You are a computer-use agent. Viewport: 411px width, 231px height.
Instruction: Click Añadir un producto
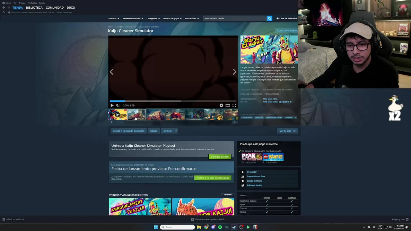(x=13, y=219)
